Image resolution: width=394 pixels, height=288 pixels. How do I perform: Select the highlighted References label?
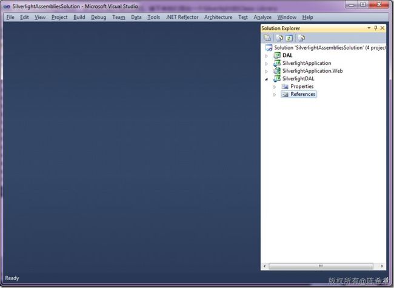coord(303,94)
